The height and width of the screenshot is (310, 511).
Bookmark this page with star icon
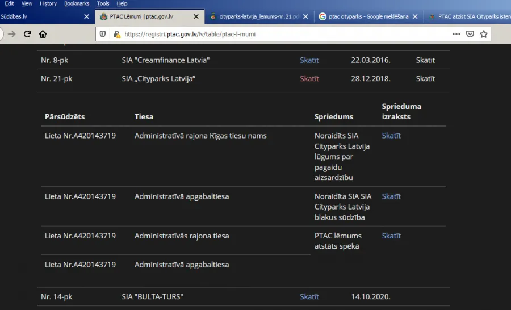(484, 34)
